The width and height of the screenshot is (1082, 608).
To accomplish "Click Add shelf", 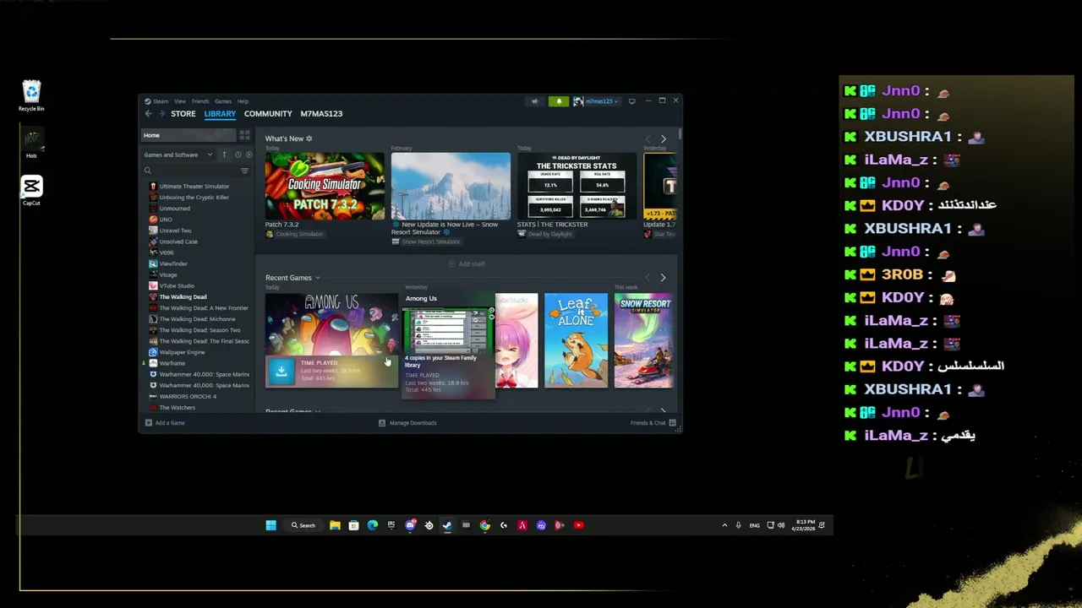I will click(x=467, y=264).
